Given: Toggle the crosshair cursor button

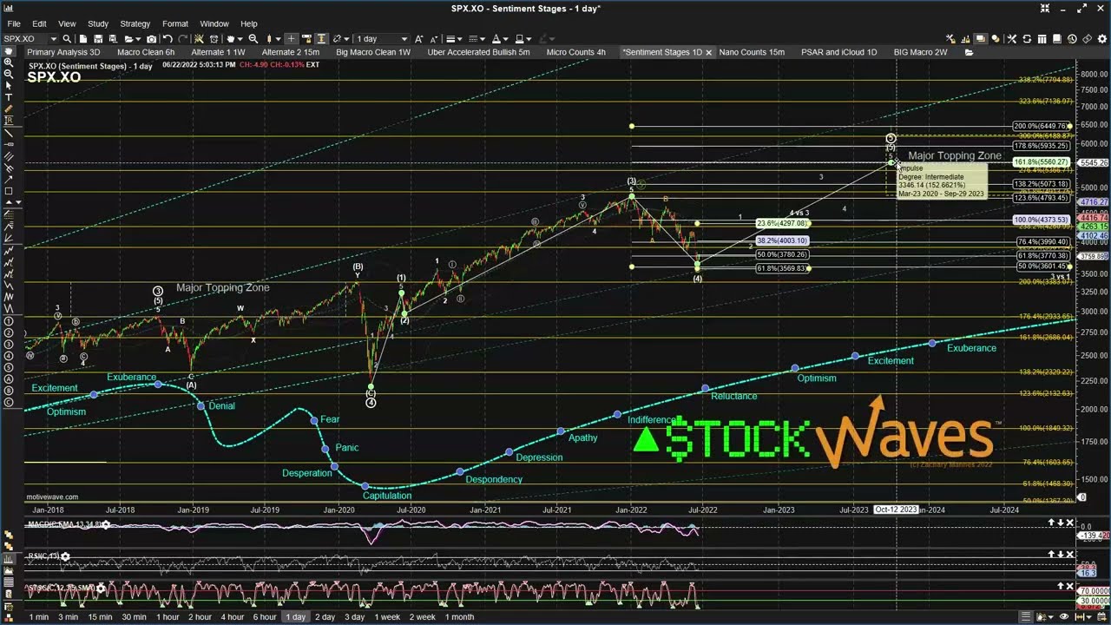Looking at the screenshot, I should (291, 39).
